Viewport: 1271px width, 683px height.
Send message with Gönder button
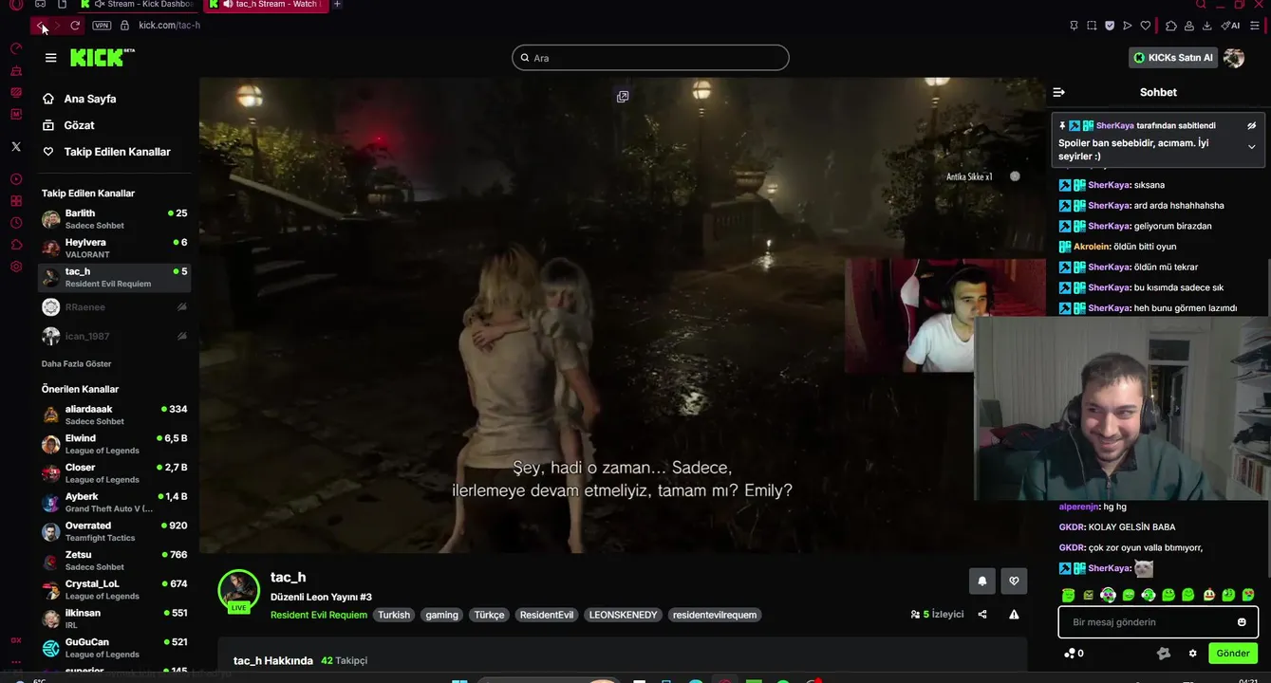[1233, 654]
